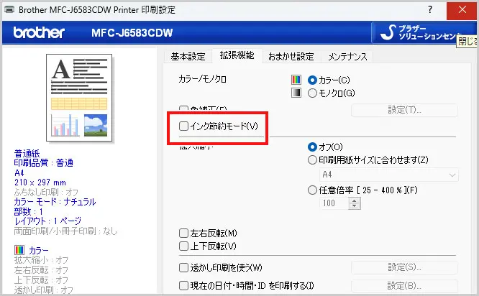Click the color icon in summary panel
This screenshot has height=296, width=479.
pos(19,250)
